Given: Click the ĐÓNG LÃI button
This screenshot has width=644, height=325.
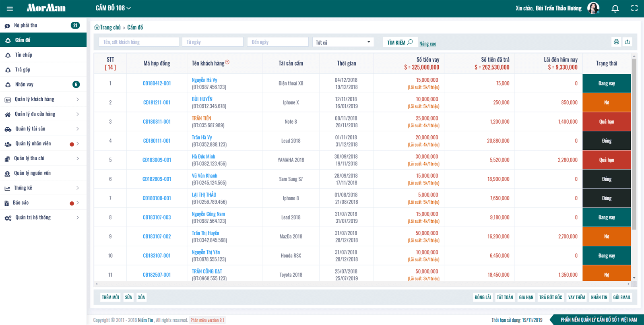Looking at the screenshot, I should 483,297.
